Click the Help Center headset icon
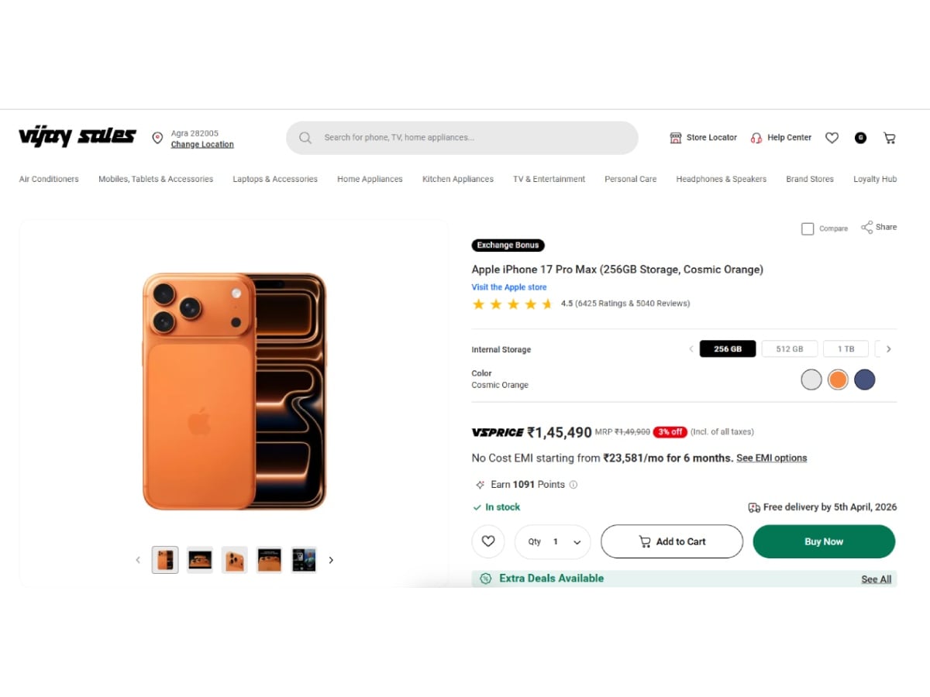This screenshot has height=697, width=930. [756, 138]
